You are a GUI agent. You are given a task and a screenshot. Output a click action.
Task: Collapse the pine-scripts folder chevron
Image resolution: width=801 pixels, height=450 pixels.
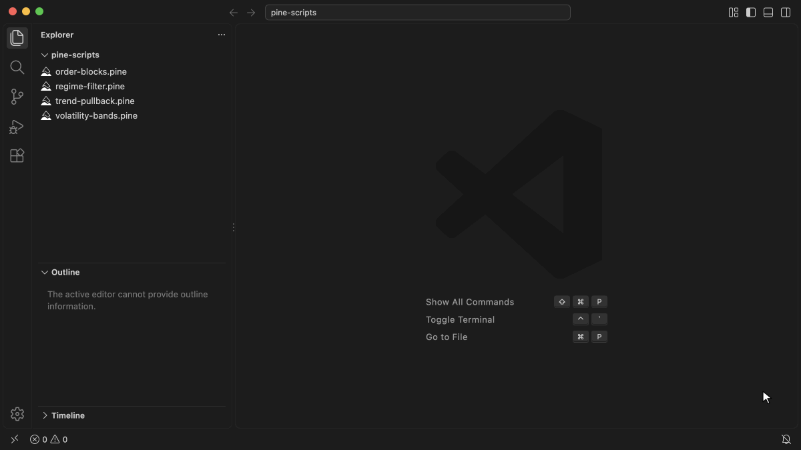[45, 55]
